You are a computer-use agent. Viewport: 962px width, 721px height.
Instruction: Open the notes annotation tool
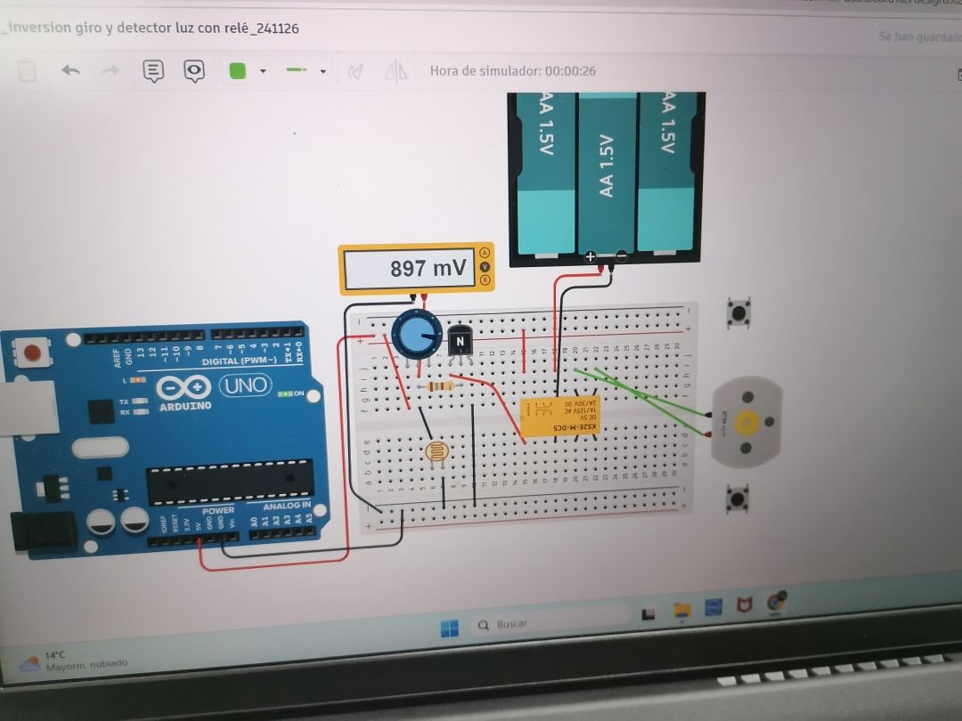point(153,71)
